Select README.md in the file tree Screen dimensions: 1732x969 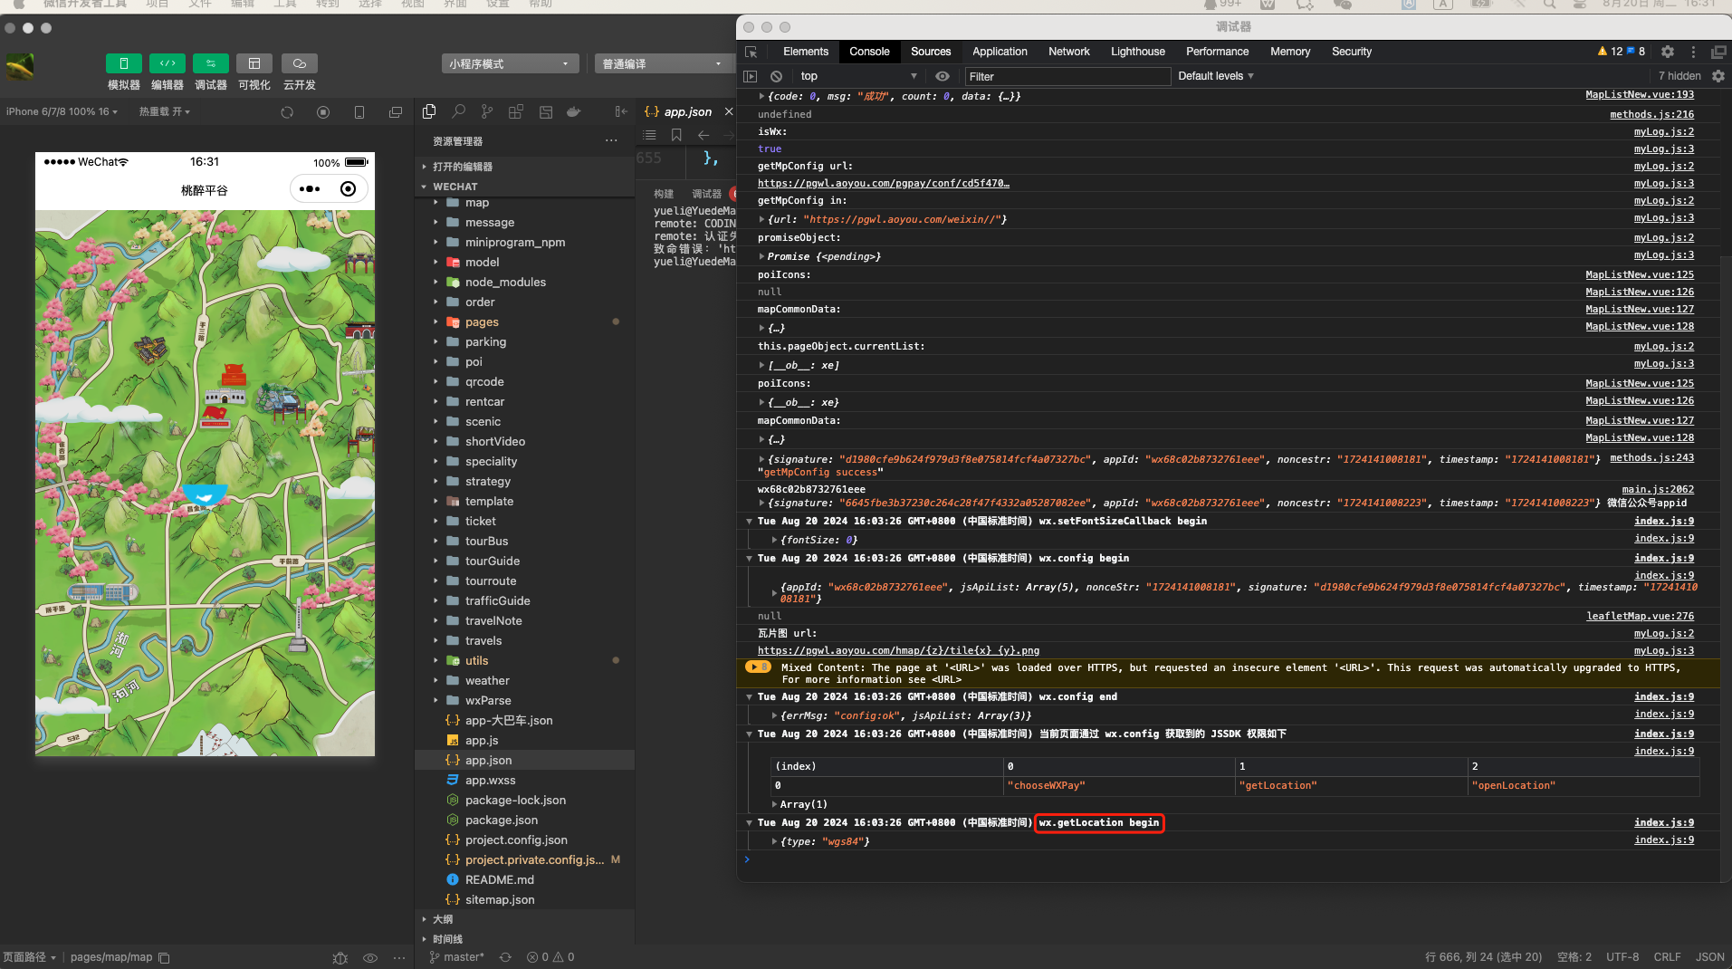[499, 879]
